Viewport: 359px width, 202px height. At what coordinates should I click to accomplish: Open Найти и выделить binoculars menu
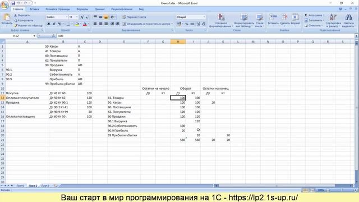(x=348, y=21)
